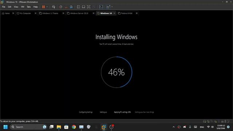The height and width of the screenshot is (131, 233).
Task: Close the Fedora 64-bit tab
Action: (137, 13)
